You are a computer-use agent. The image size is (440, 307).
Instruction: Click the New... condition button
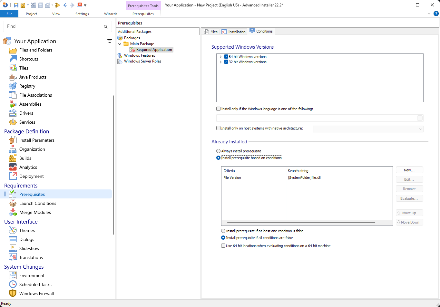point(409,170)
